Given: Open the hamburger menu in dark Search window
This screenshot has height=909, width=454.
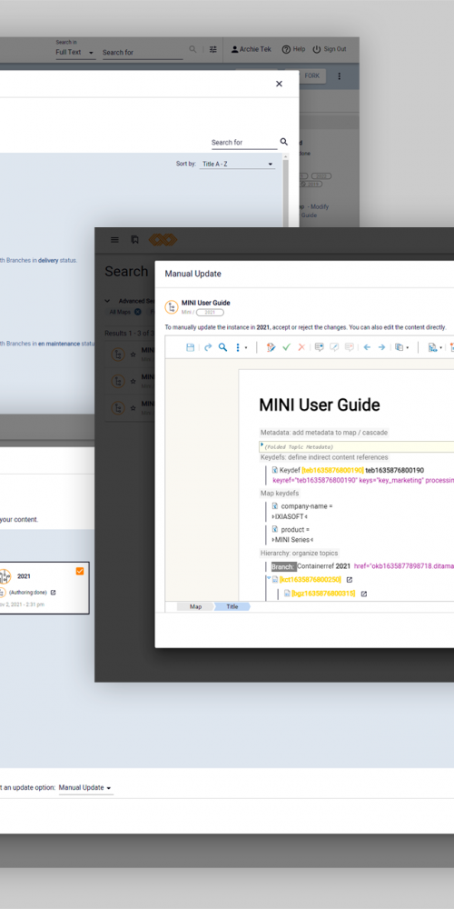Looking at the screenshot, I should pyautogui.click(x=114, y=239).
